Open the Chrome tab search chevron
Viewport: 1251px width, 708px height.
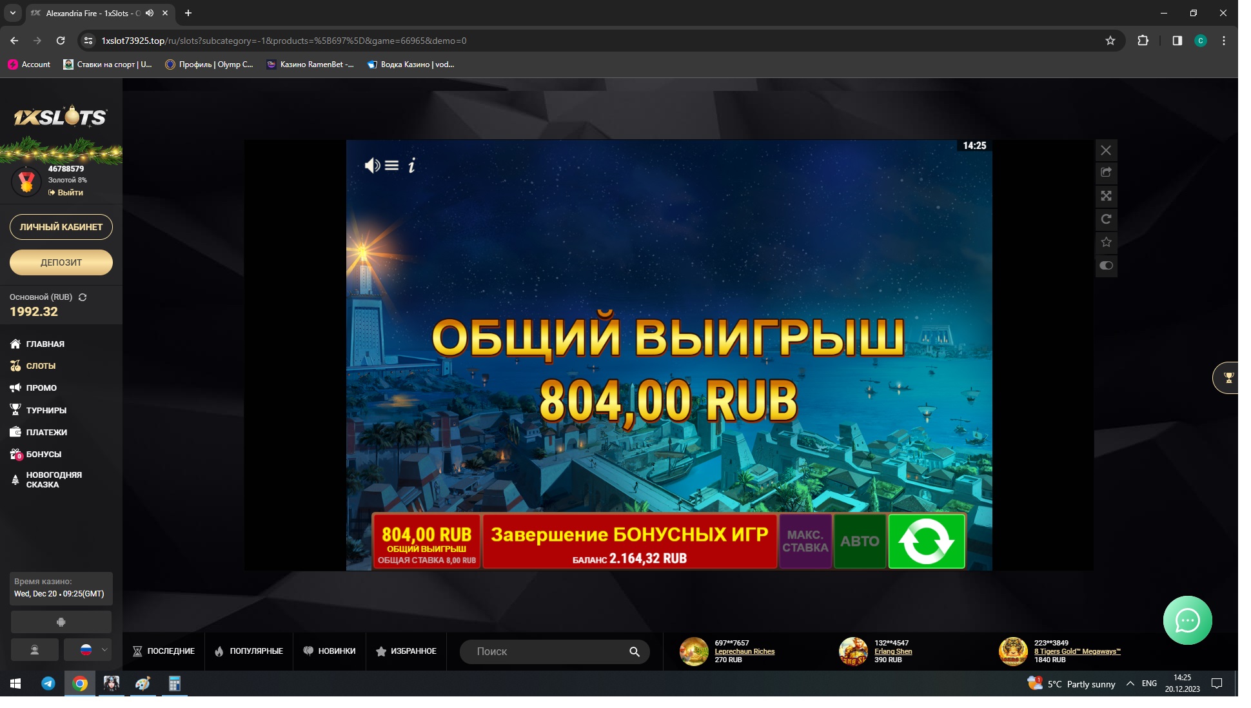tap(12, 13)
